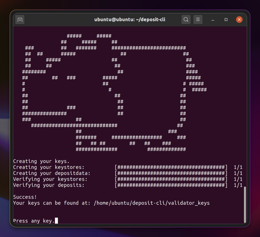Maximize the terminal window
Image resolution: width=260 pixels, height=237 pixels.
pos(226,20)
